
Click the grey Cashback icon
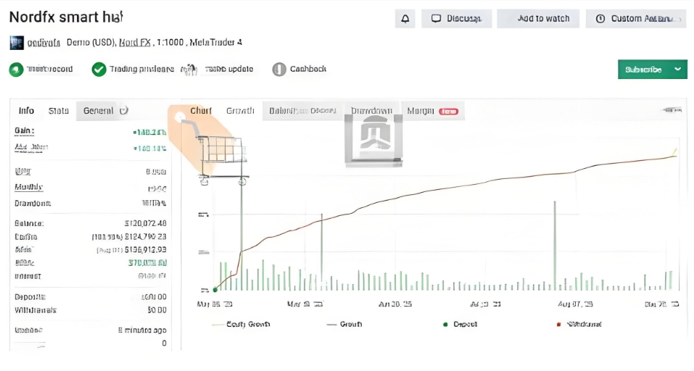(279, 70)
